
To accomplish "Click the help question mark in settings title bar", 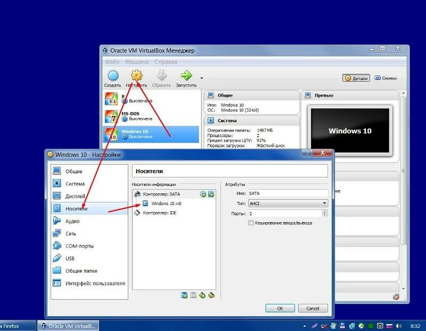I will 307,152.
